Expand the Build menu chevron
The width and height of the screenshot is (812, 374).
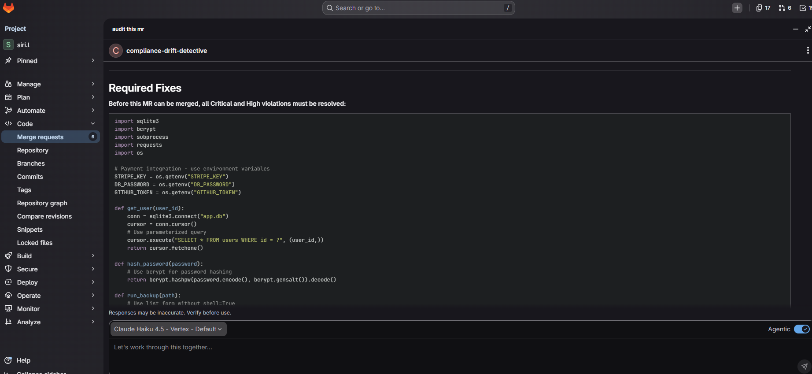[x=93, y=256]
